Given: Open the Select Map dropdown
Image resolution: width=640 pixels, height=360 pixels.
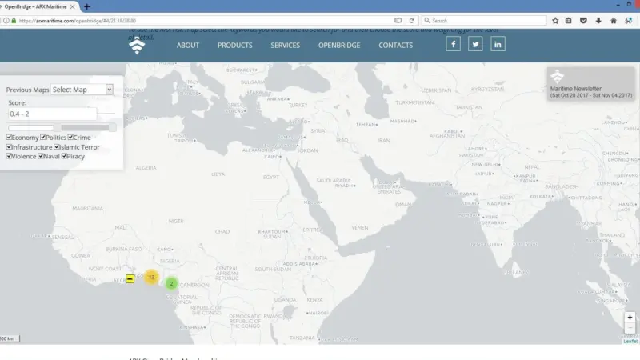Looking at the screenshot, I should pyautogui.click(x=82, y=90).
